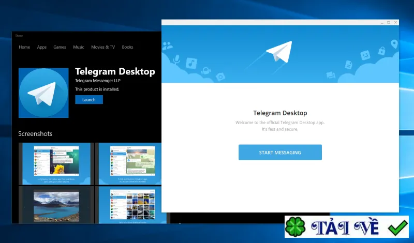This screenshot has height=243, width=414.
Task: Click the music note icon in banner
Action: pyautogui.click(x=191, y=63)
